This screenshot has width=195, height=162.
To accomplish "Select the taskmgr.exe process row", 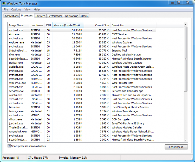I will coord(82,111).
